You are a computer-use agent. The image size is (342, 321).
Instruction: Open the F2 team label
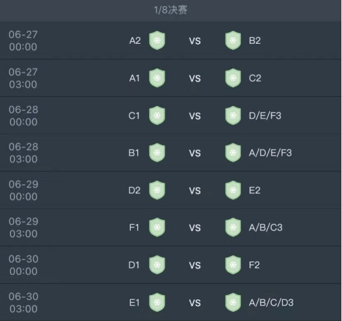click(x=254, y=265)
